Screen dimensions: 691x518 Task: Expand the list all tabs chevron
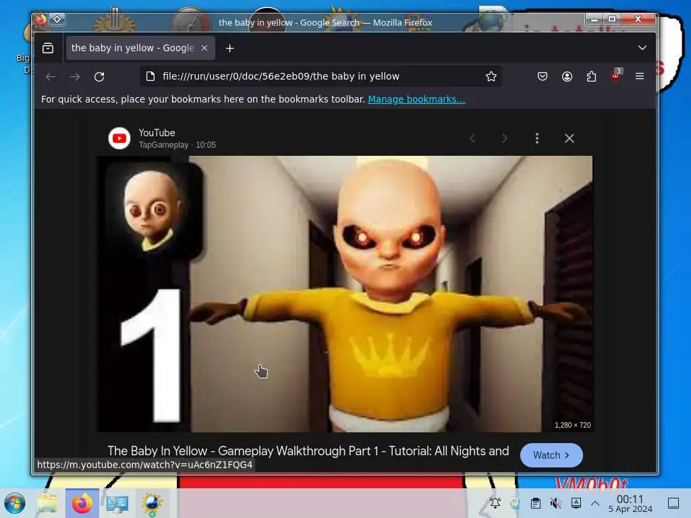642,48
